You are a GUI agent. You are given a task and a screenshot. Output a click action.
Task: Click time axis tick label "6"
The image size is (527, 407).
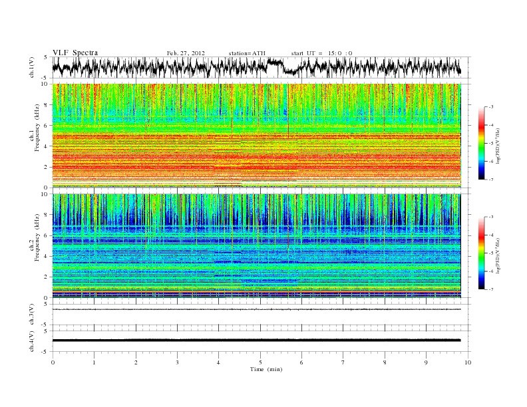(301, 362)
